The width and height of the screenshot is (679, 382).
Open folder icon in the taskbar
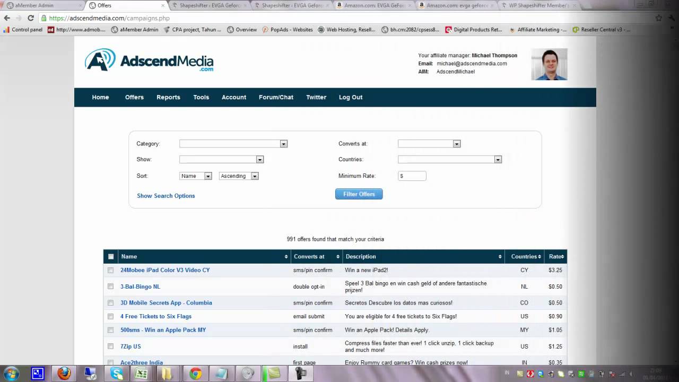167,374
